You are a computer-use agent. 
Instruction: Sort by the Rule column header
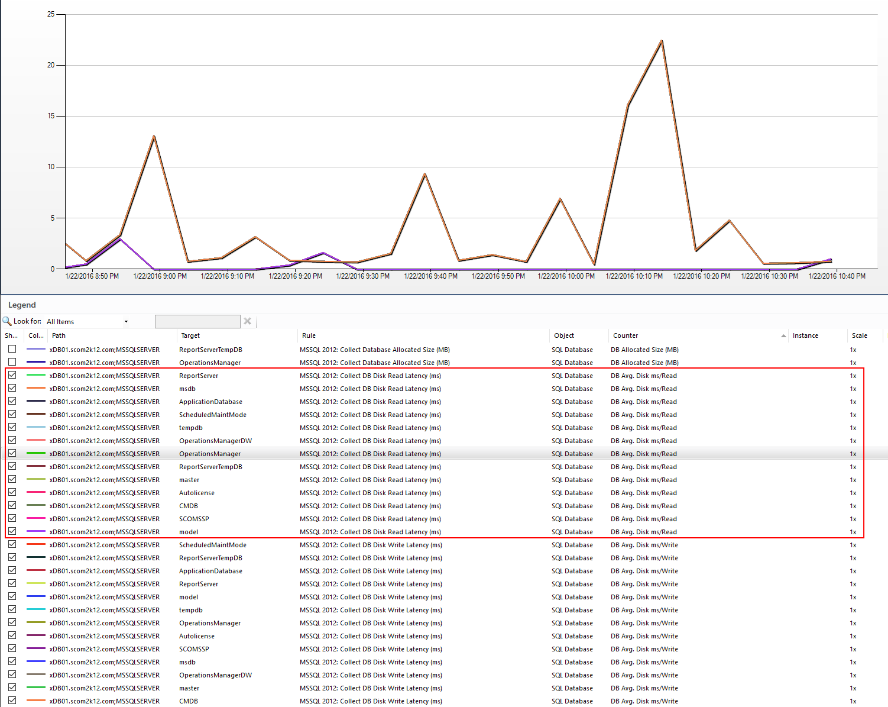tap(309, 335)
